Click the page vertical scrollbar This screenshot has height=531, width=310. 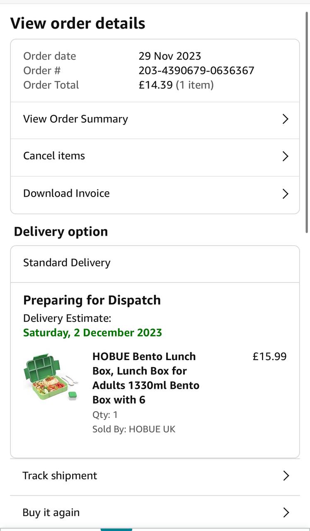307,124
